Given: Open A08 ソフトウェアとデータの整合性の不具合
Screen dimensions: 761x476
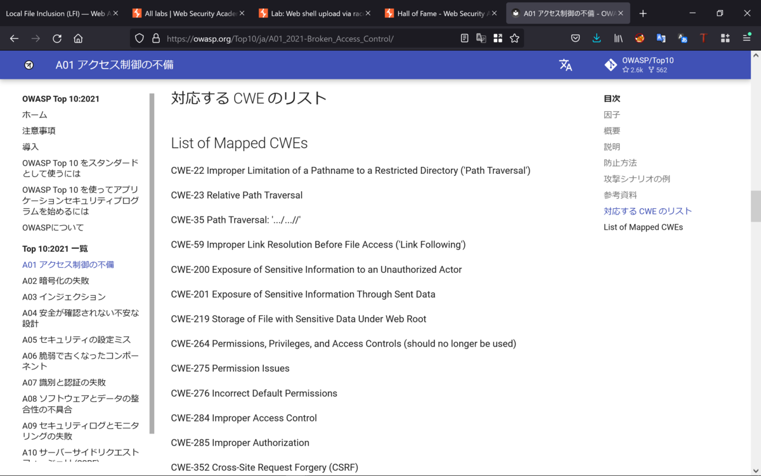Looking at the screenshot, I should point(81,404).
